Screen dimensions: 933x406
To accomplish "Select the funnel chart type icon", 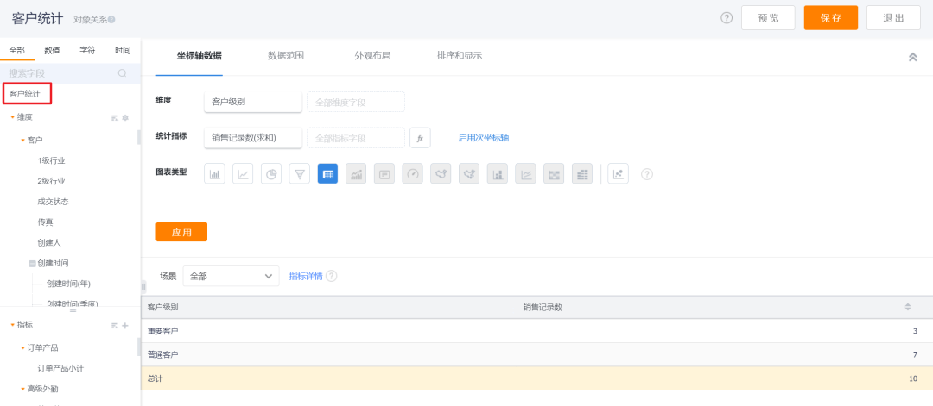I will 299,174.
